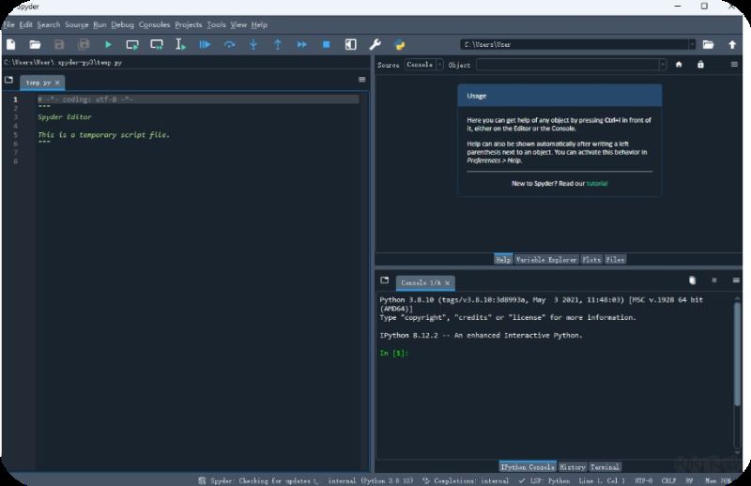Screen dimensions: 751x486
Task: Click the IPython console input prompt
Action: pos(422,353)
